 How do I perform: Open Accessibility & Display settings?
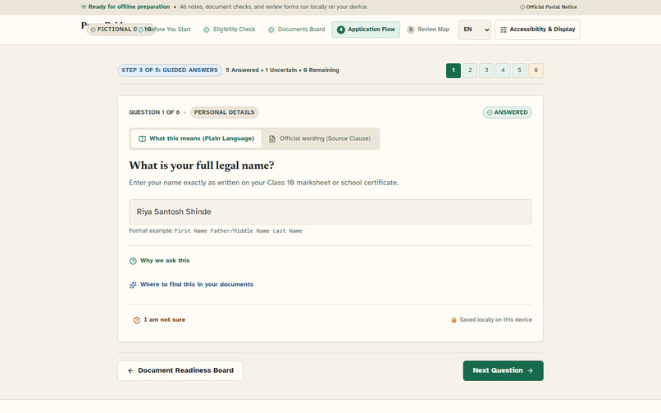[x=537, y=29]
